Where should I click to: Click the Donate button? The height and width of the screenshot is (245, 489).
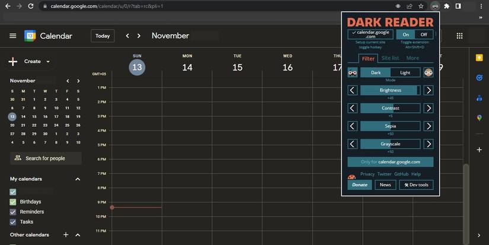(360, 184)
